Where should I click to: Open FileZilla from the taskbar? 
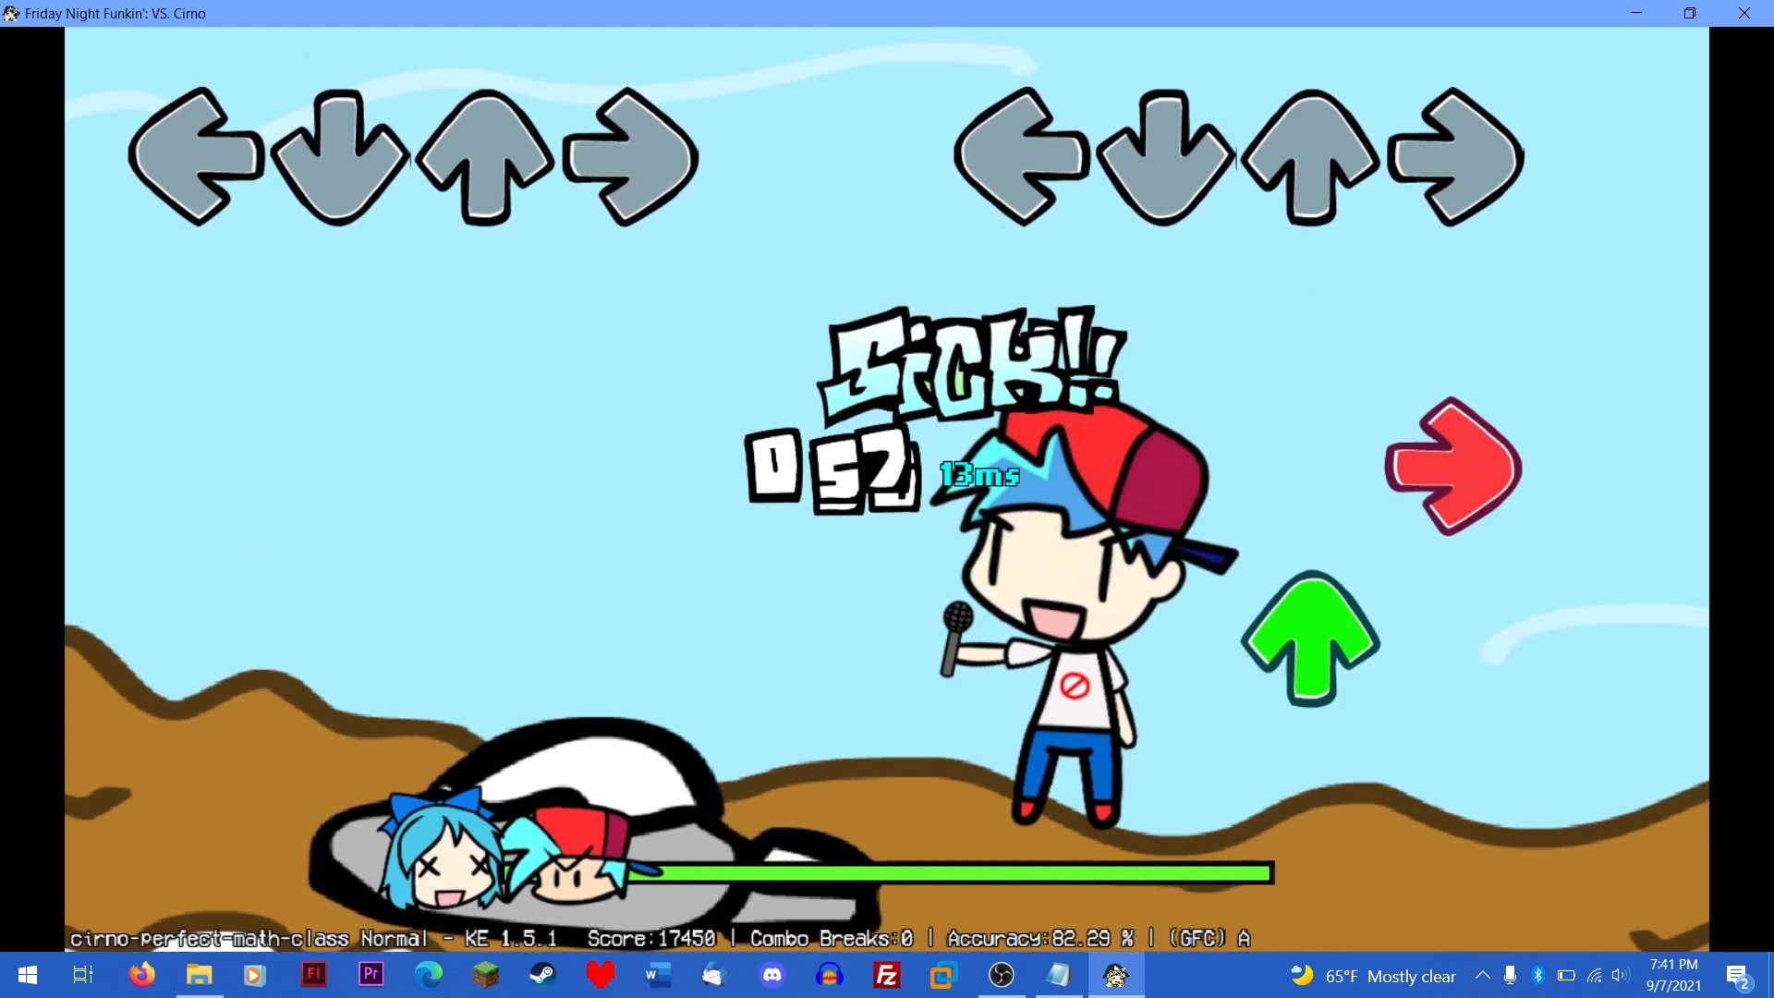tap(887, 975)
